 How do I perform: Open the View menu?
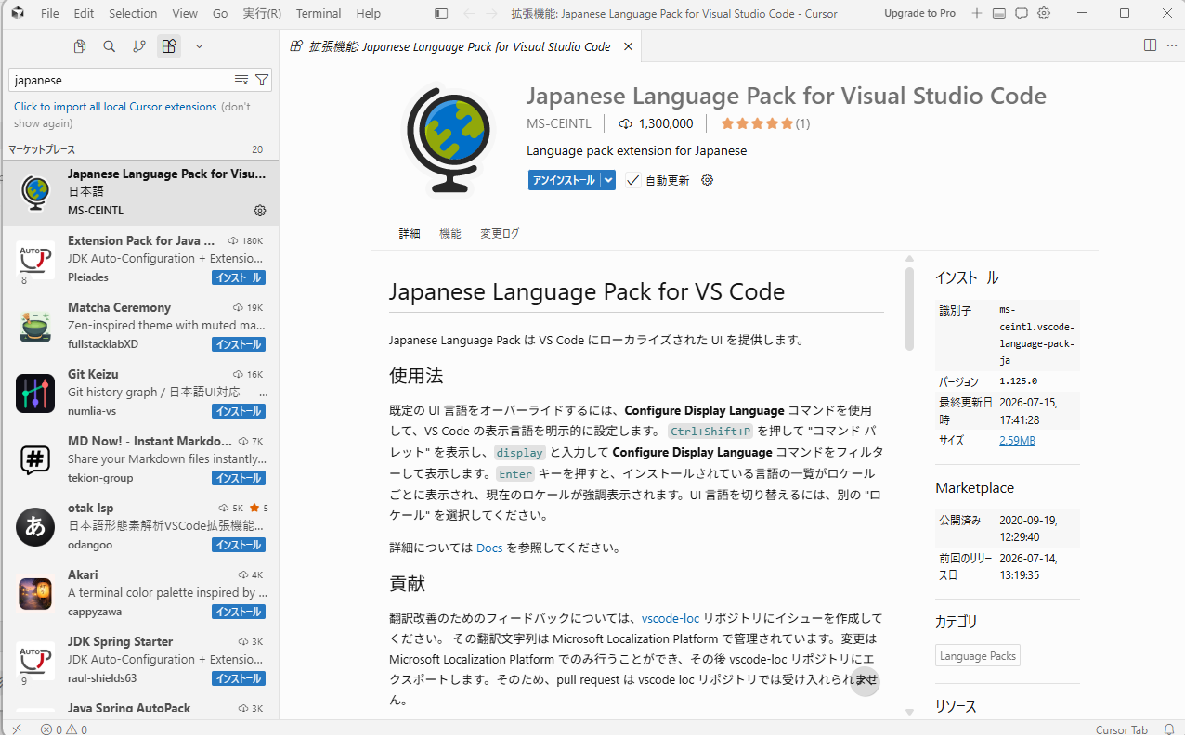click(185, 14)
